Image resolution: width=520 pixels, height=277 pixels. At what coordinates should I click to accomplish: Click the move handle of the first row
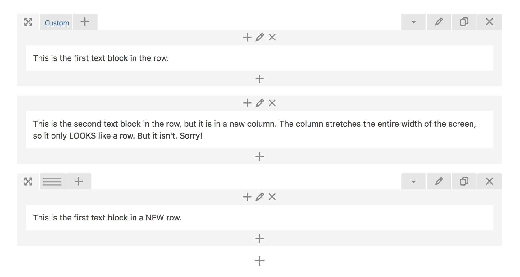[28, 22]
